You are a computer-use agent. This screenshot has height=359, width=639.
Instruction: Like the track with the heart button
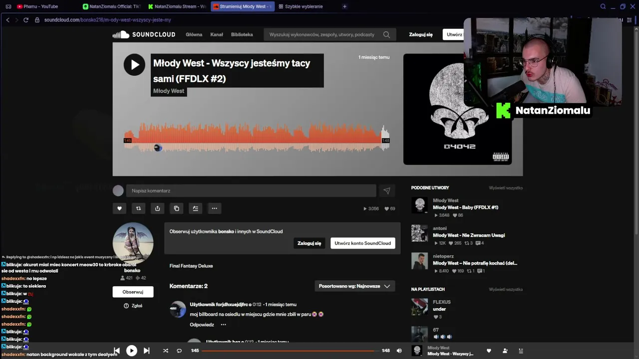point(119,208)
